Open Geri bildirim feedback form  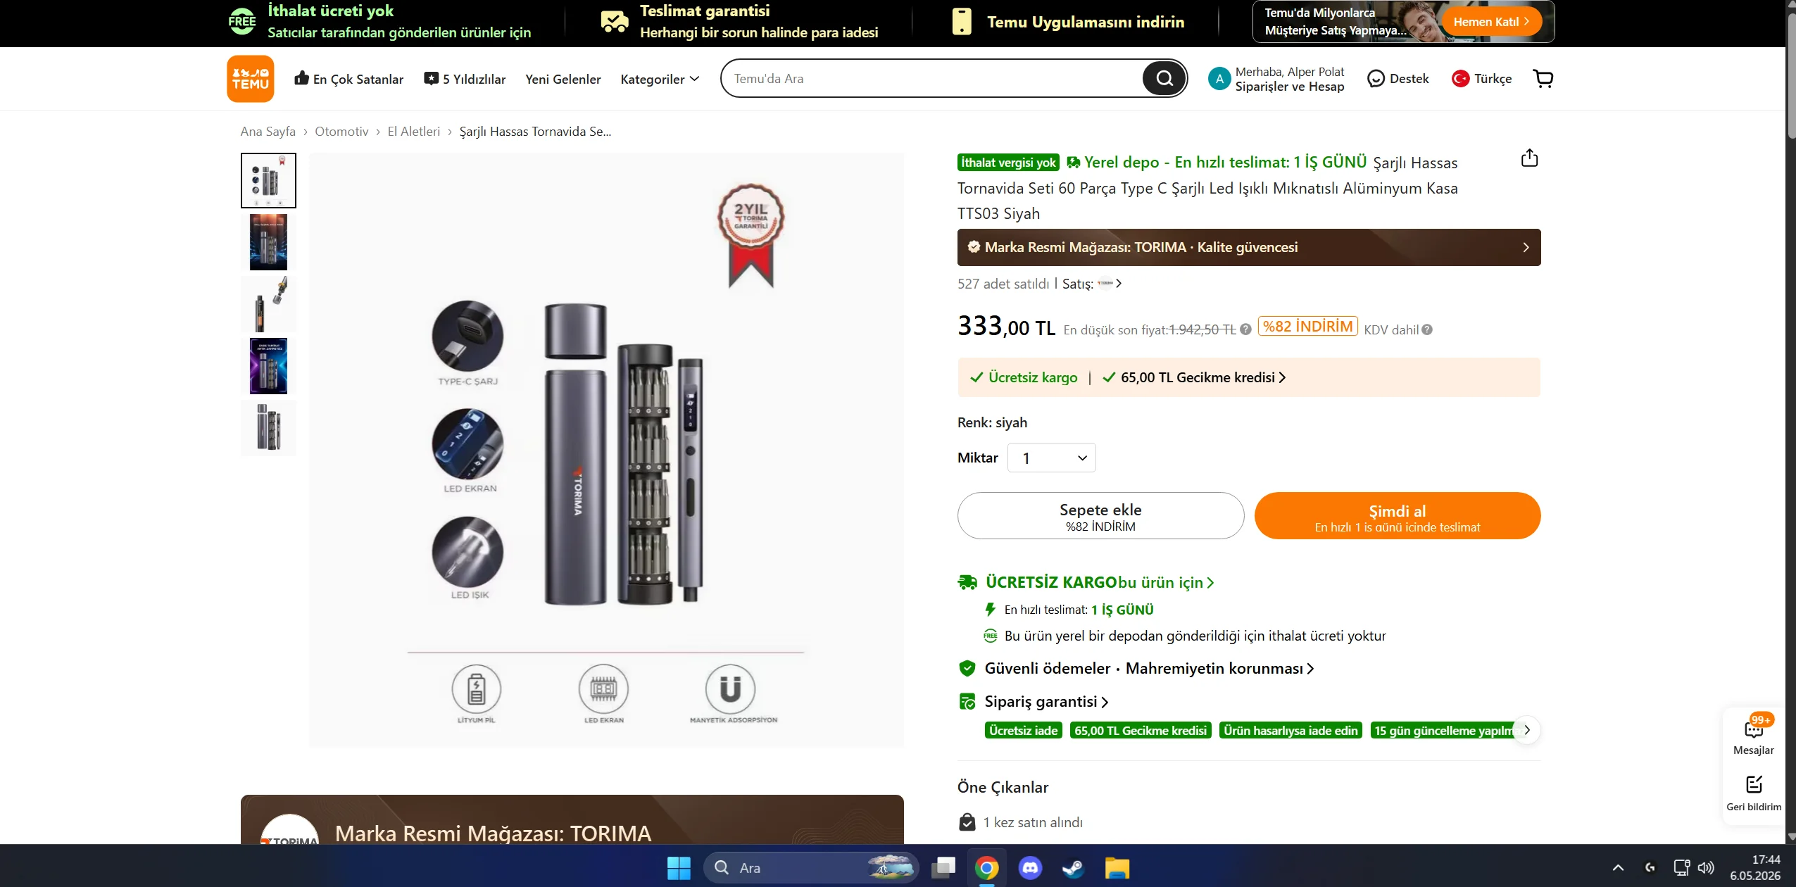coord(1754,793)
